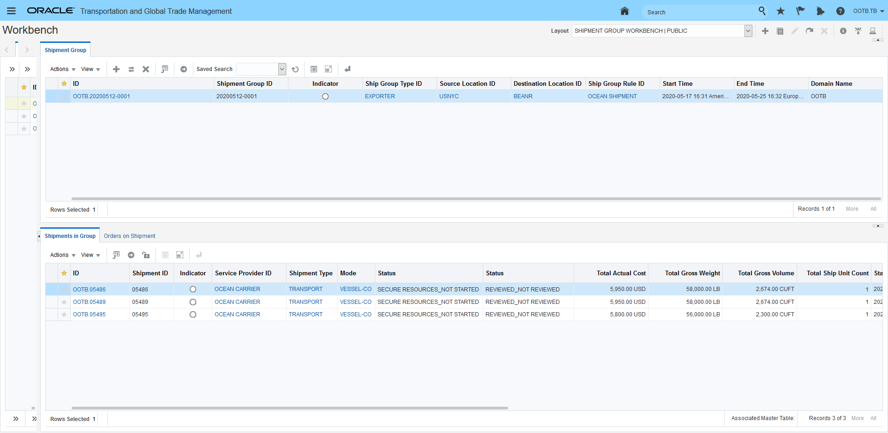This screenshot has height=433, width=888.
Task: Open View menu in Shipment Group toolbar
Action: point(90,69)
